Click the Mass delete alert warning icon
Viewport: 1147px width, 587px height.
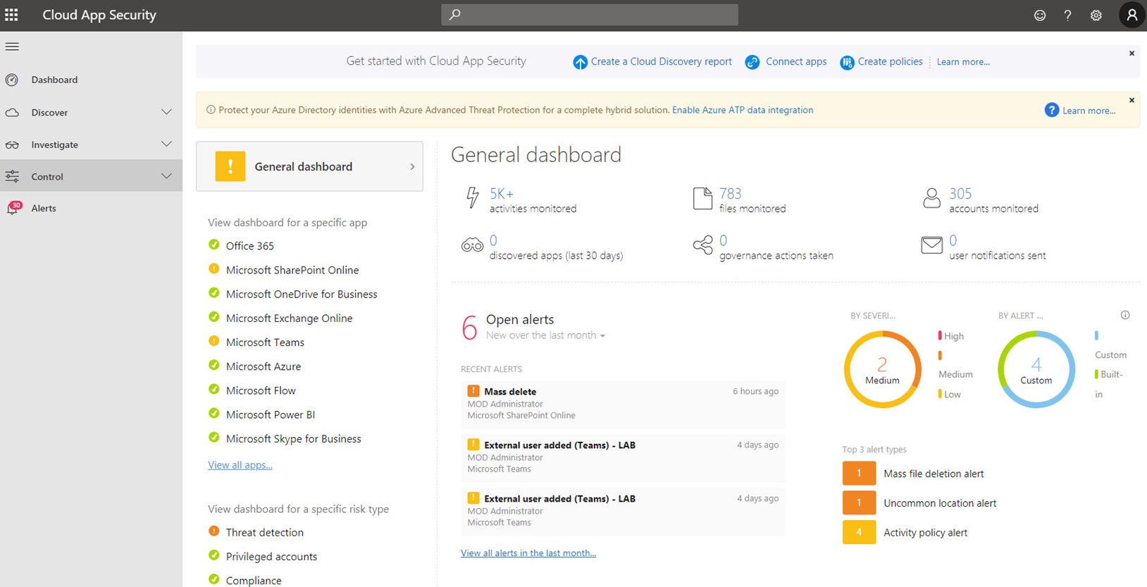(x=473, y=390)
